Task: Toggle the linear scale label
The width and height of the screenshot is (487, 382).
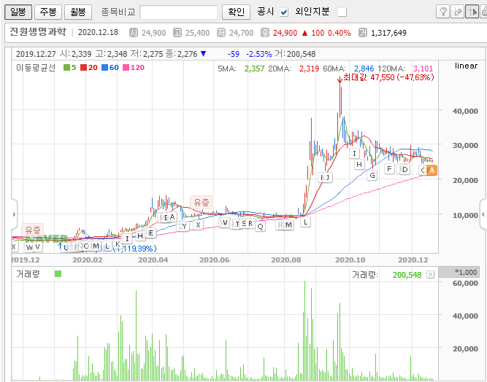Action: coord(466,66)
